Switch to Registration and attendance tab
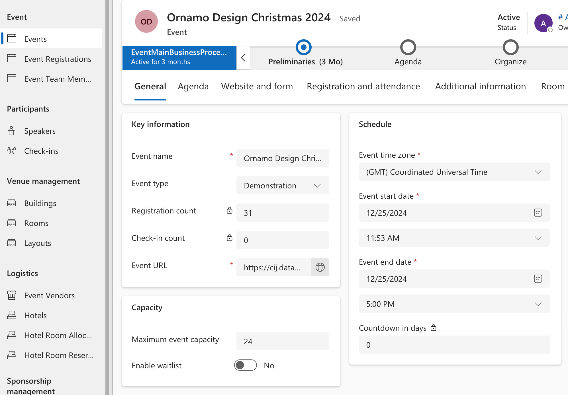568x395 pixels. (363, 86)
